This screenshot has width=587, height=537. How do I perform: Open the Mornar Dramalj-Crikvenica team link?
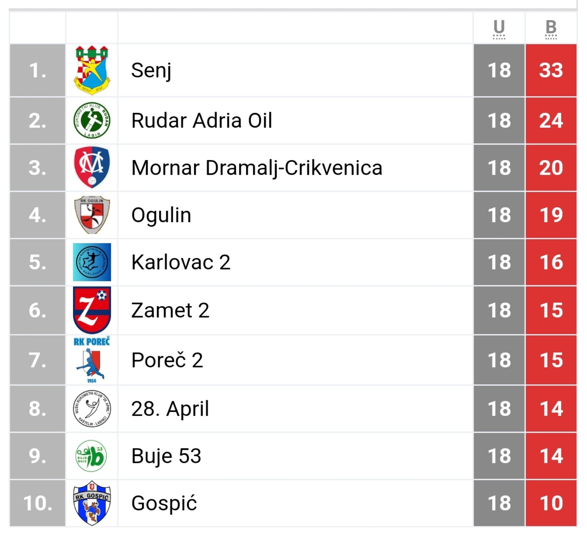tap(256, 168)
